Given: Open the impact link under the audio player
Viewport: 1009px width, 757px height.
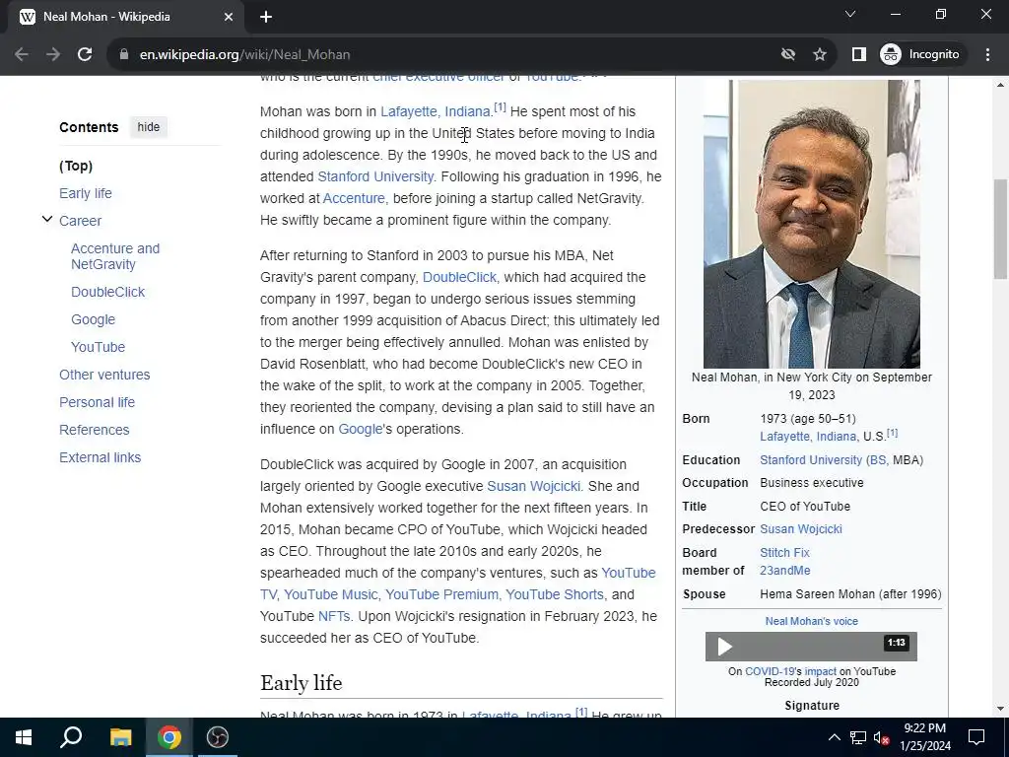Looking at the screenshot, I should click(x=821, y=671).
